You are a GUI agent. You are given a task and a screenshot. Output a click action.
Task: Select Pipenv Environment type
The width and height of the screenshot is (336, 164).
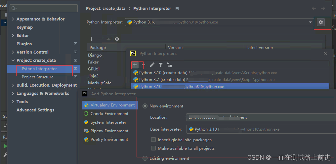pyautogui.click(x=110, y=131)
